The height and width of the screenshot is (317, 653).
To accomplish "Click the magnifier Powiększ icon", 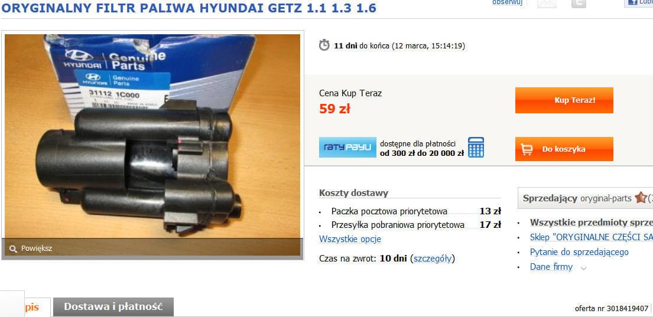I will 14,249.
